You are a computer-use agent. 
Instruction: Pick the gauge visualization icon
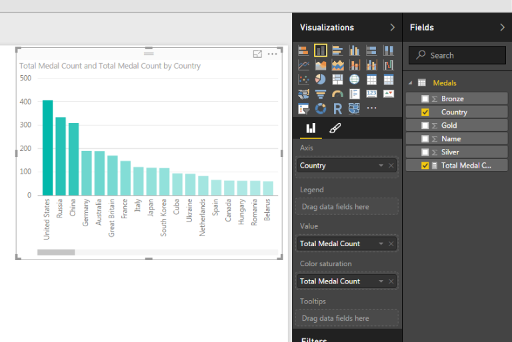[x=337, y=94]
